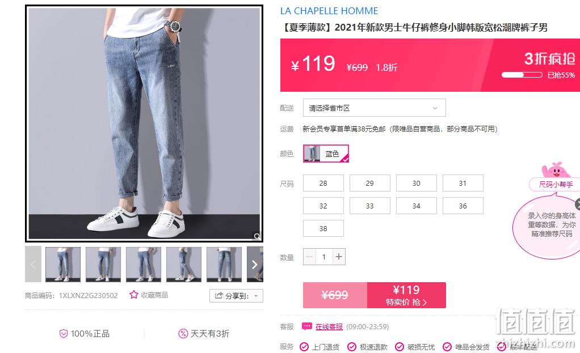The width and height of the screenshot is (580, 353).
Task: Click the share icon beside 分享到
Action: coord(218,295)
